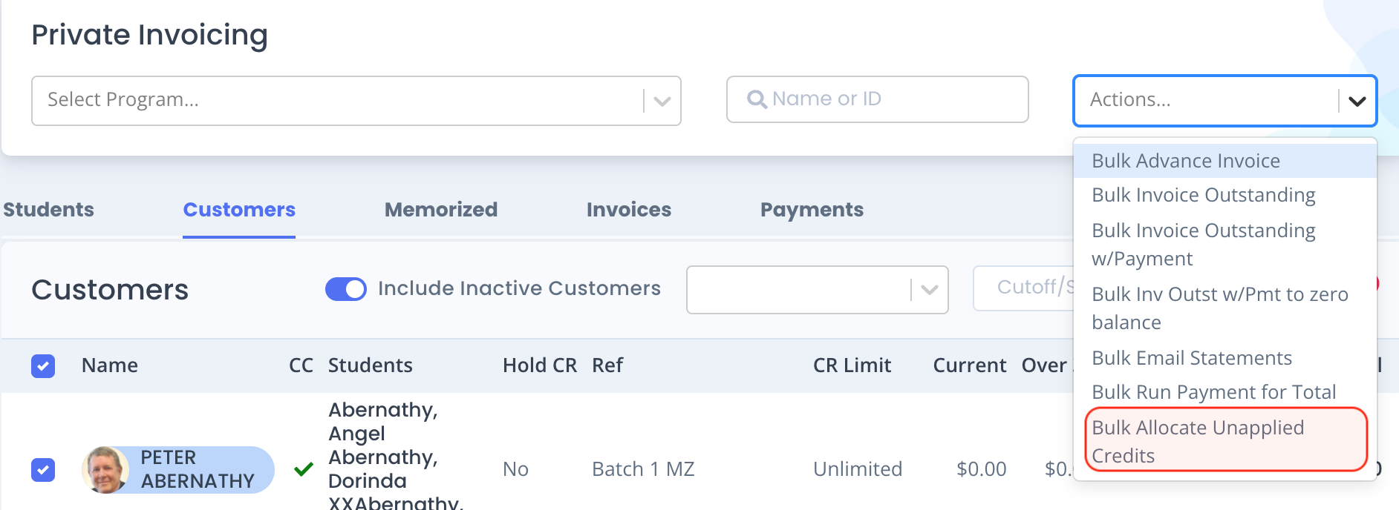Go to the Invoices tab
1399x510 pixels.
coord(629,210)
